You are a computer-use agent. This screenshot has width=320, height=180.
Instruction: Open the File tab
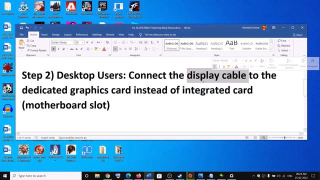pyautogui.click(x=21, y=34)
